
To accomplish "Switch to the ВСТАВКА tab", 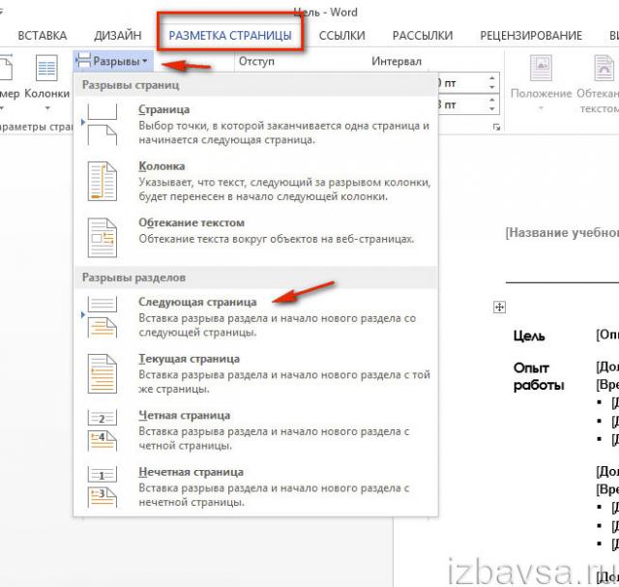I will 43,36.
